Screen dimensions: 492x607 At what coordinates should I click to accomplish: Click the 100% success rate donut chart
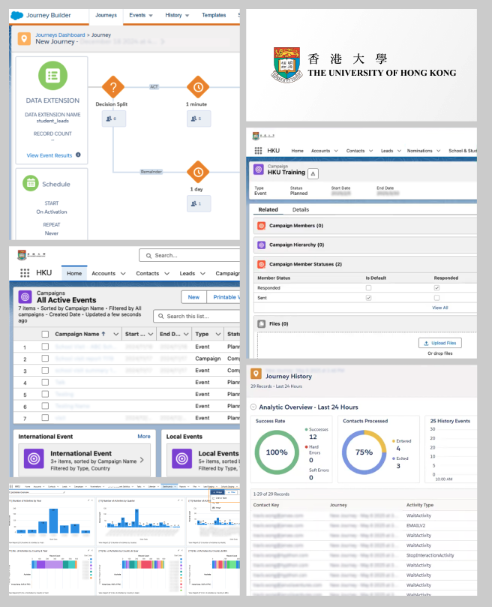pyautogui.click(x=277, y=452)
